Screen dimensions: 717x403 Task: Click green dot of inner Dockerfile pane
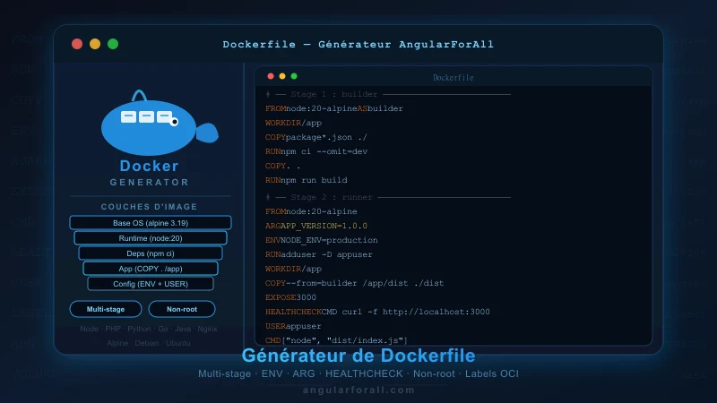(x=294, y=76)
